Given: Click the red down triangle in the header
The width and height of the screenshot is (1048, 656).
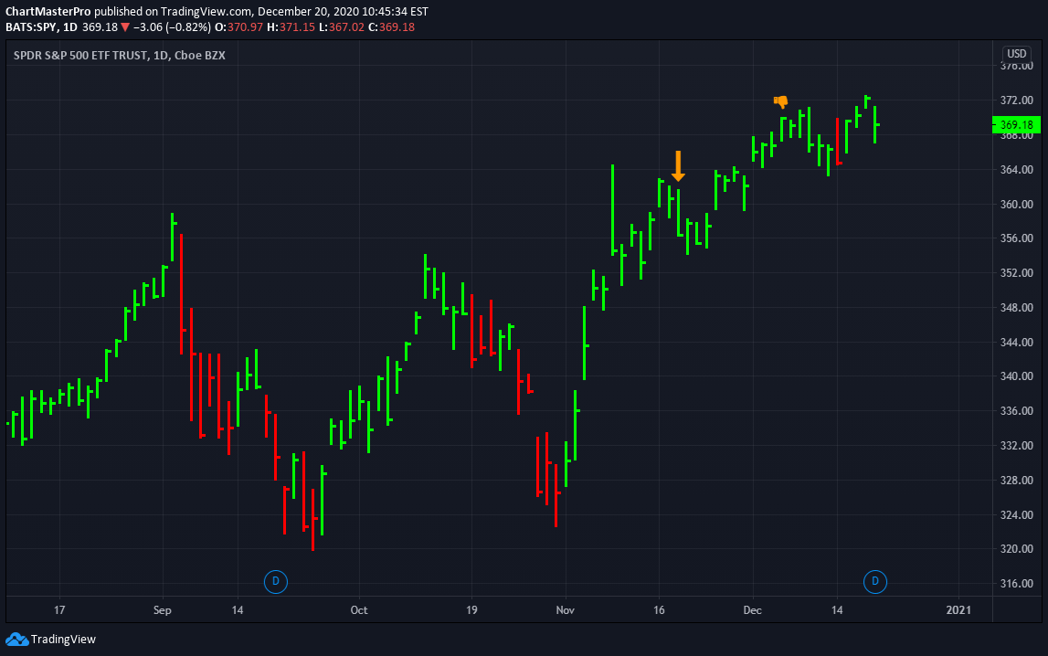Looking at the screenshot, I should tap(125, 27).
